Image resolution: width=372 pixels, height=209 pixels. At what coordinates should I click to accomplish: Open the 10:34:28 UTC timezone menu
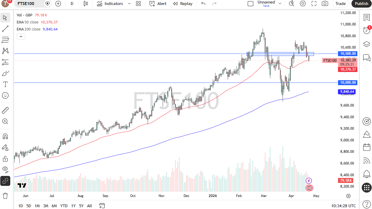(344, 206)
